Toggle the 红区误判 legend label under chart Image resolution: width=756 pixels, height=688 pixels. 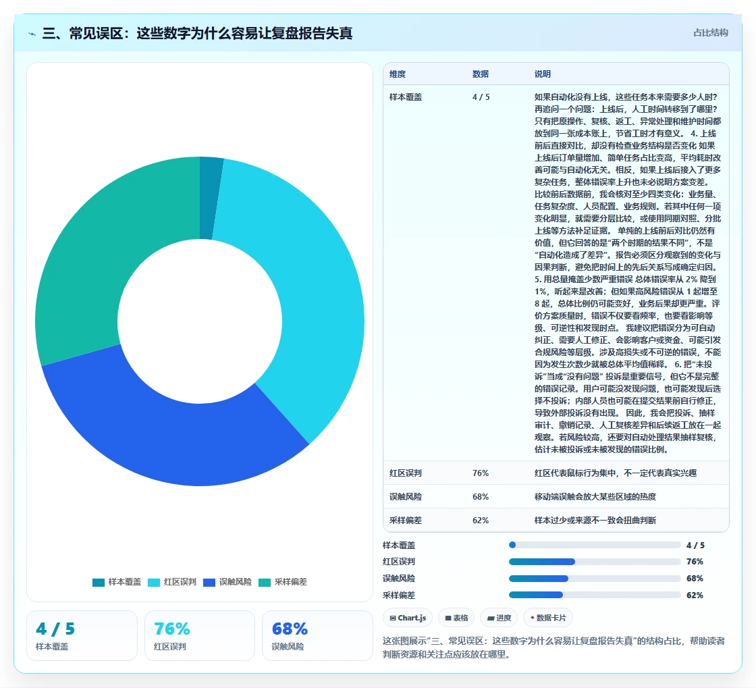coord(180,582)
